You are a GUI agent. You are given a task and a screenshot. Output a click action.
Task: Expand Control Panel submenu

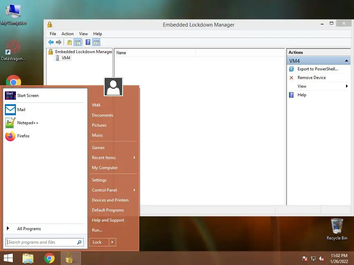click(134, 190)
